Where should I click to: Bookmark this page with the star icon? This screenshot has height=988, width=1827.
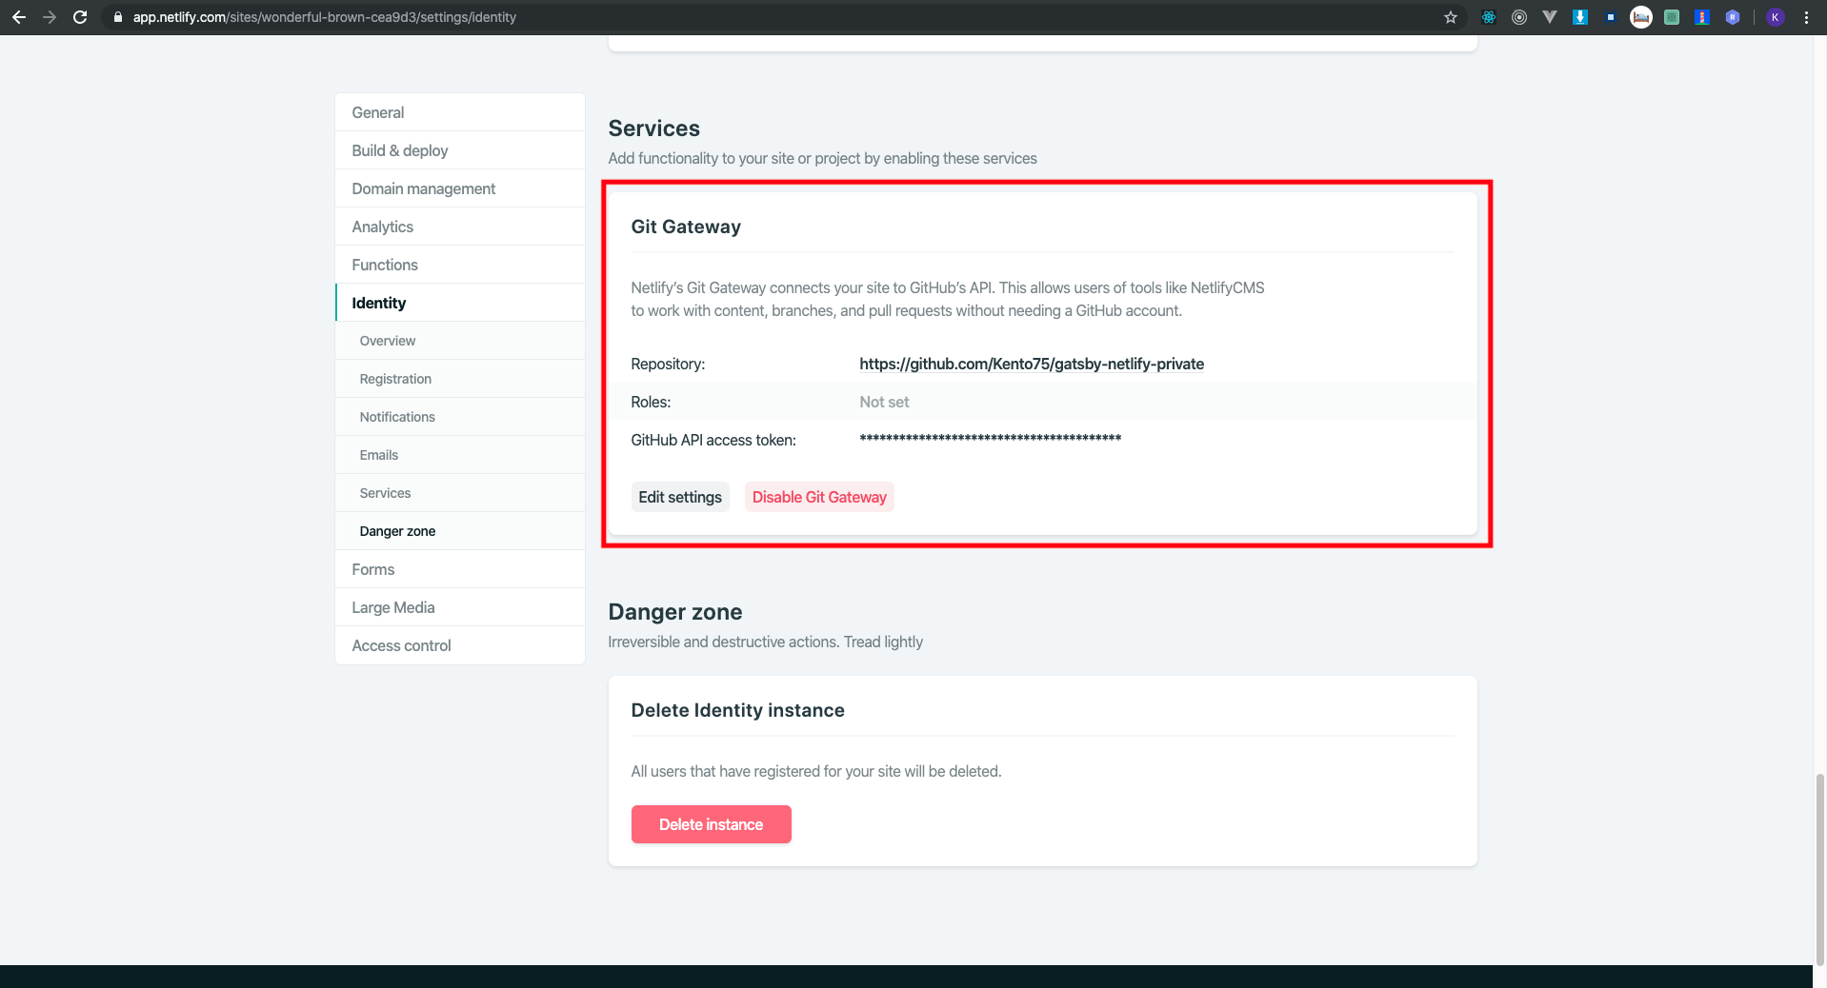click(1451, 17)
